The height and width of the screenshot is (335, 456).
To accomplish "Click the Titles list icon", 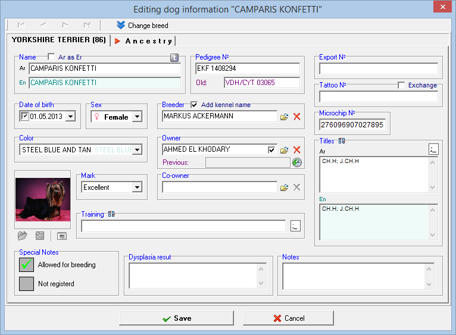I will (342, 141).
